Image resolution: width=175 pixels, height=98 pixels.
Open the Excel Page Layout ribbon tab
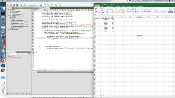pos(109,6)
